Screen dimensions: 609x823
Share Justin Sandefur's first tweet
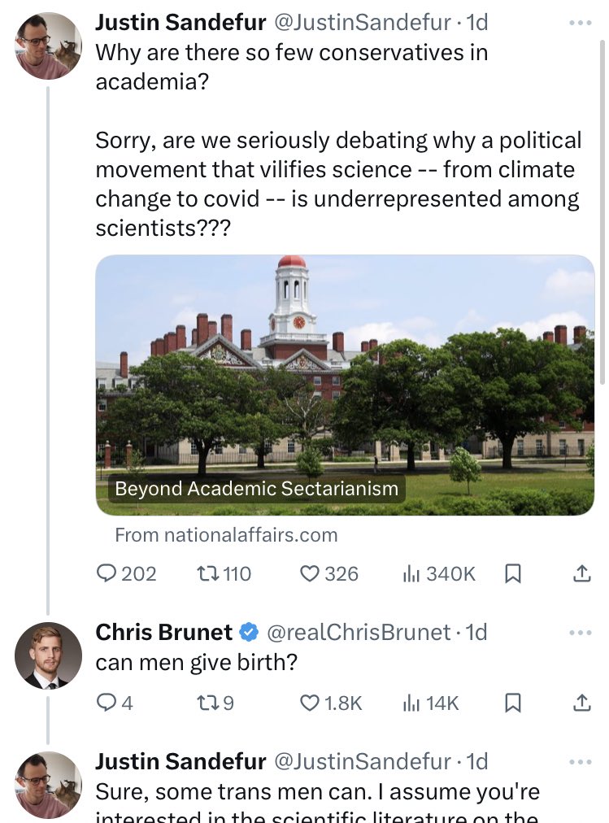click(581, 574)
